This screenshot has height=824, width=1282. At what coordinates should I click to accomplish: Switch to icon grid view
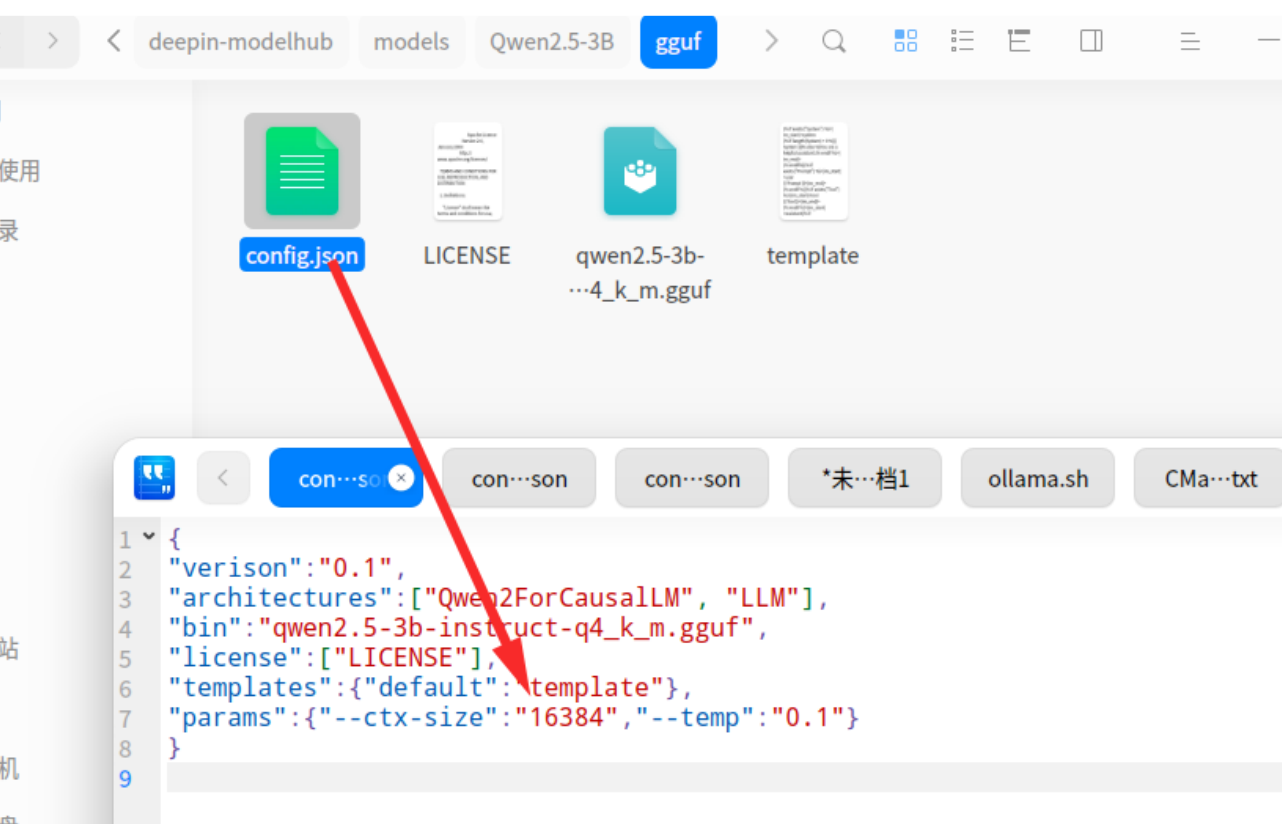905,41
